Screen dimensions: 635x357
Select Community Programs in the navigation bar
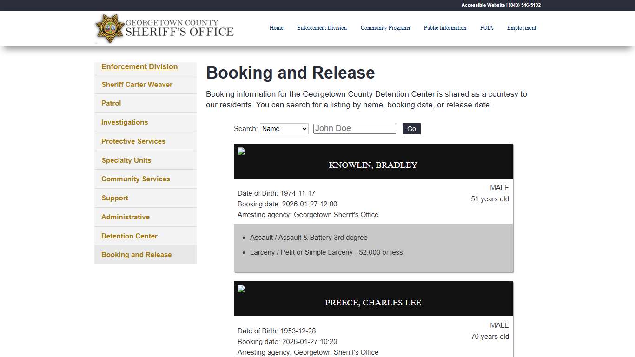(x=385, y=28)
